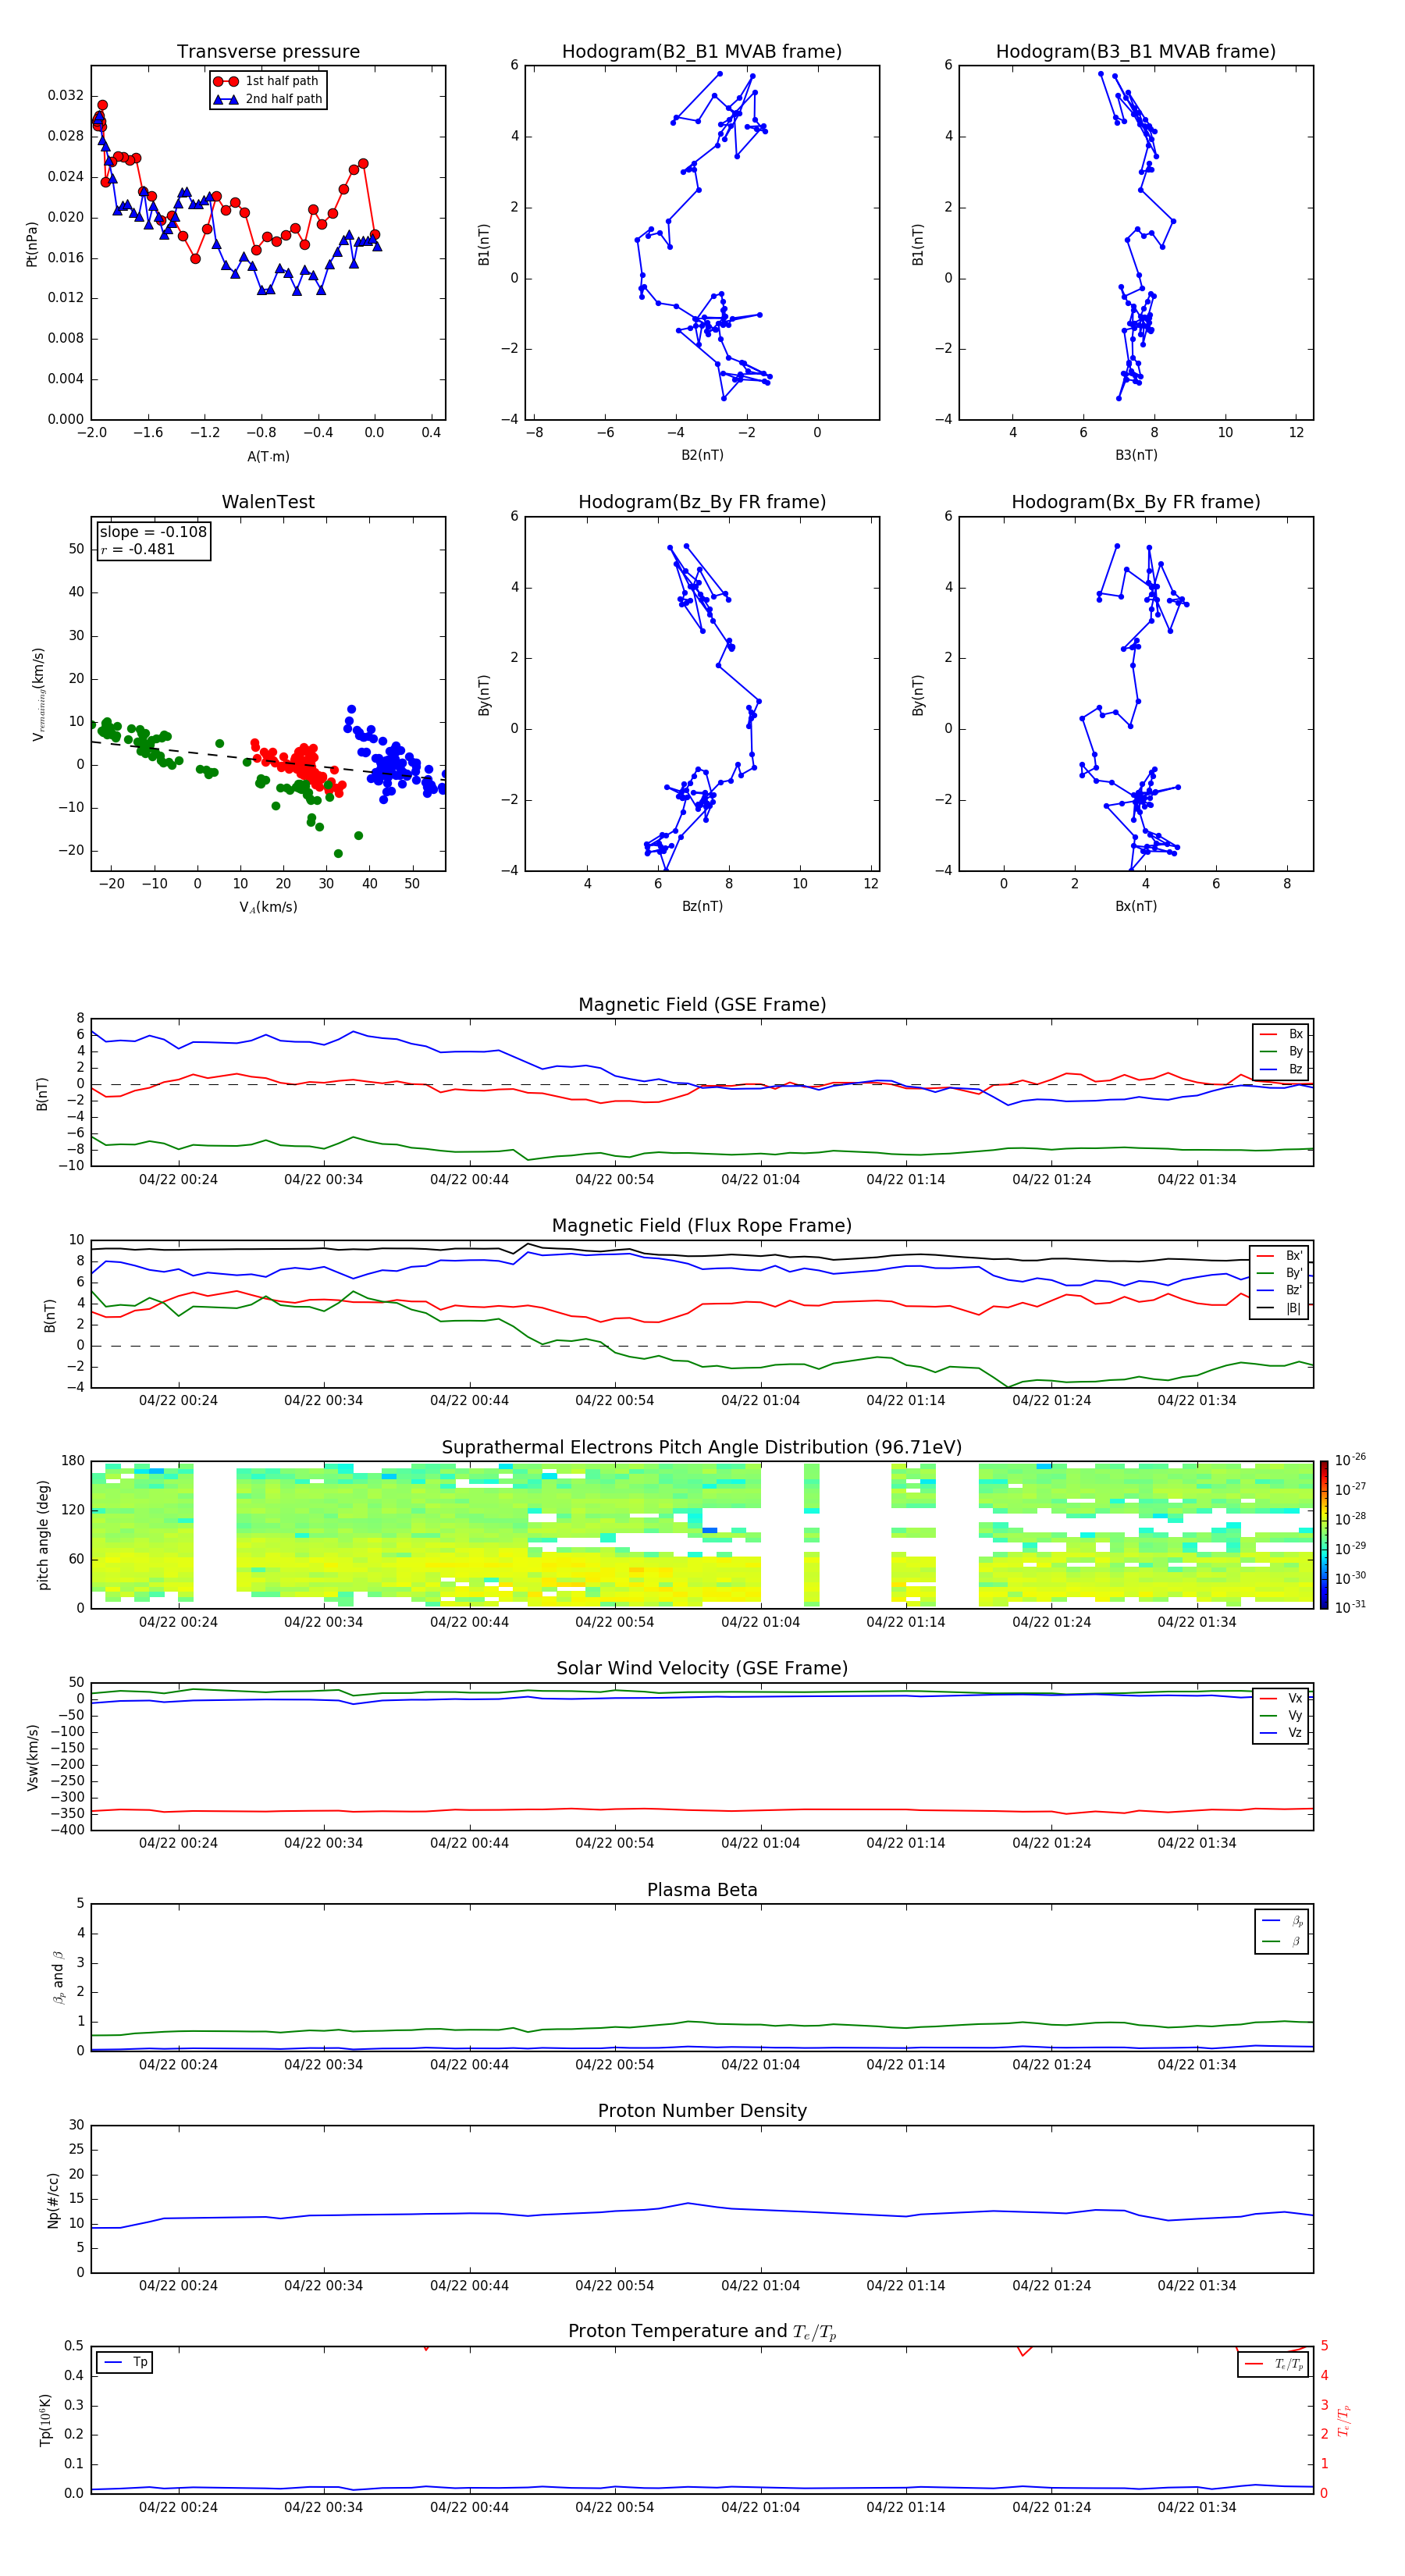The height and width of the screenshot is (2576, 1405).
Task: Click the "Transverse pressure" plot title
Action: pos(268,52)
